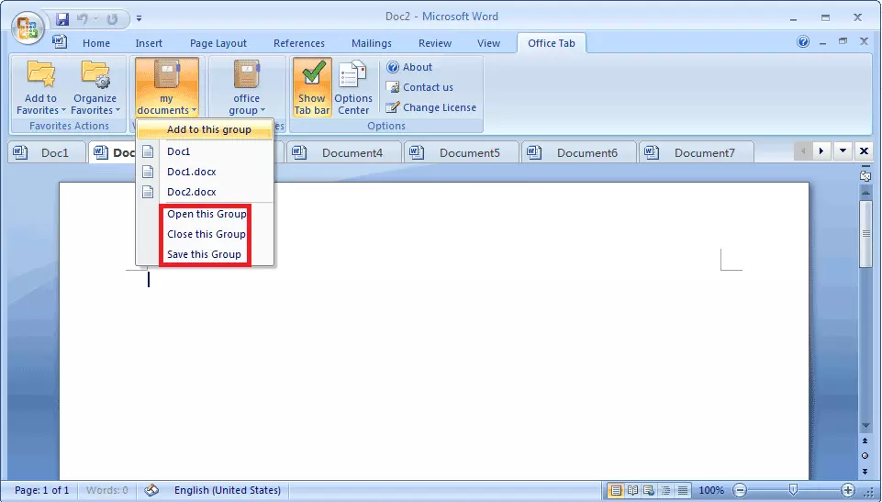Click the proofing check status icon
Screen dimensions: 882x502
(x=151, y=490)
